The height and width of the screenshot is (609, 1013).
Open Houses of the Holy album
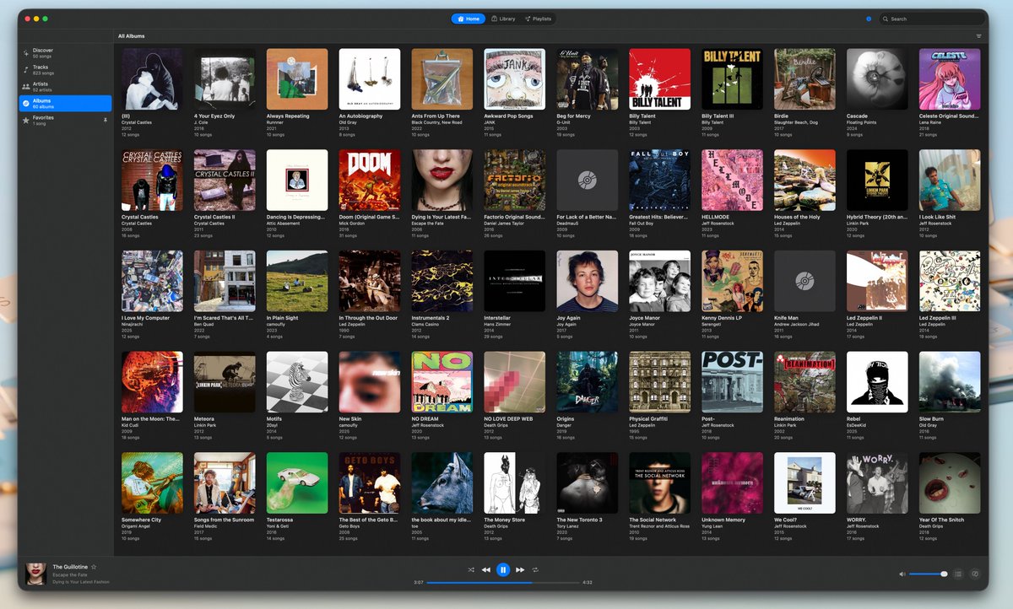tap(805, 180)
